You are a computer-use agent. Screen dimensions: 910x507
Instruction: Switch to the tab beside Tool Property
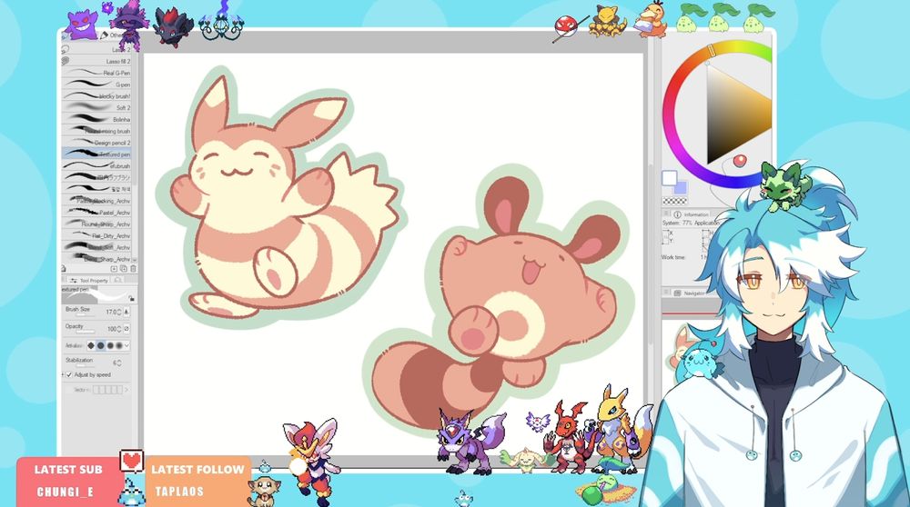(117, 281)
